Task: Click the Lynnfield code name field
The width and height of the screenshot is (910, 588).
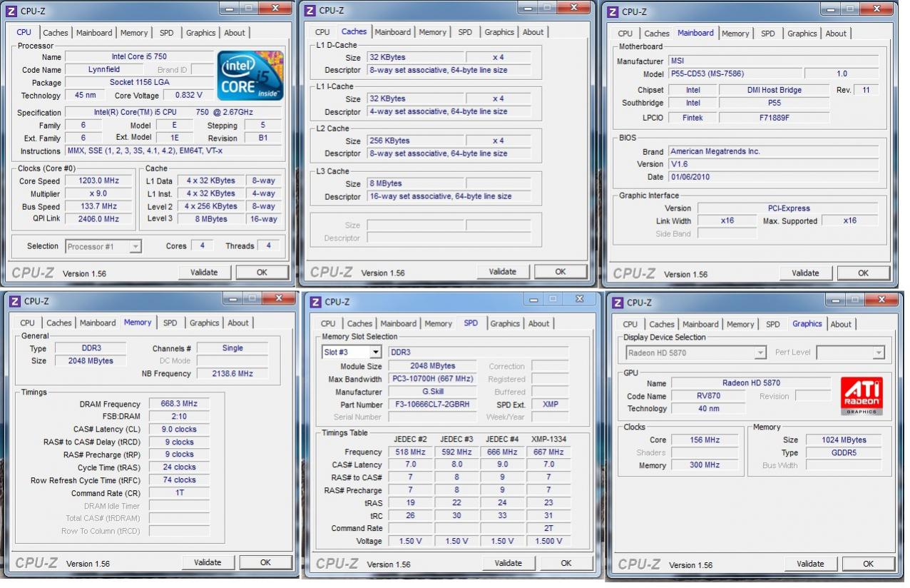Action: coord(104,70)
